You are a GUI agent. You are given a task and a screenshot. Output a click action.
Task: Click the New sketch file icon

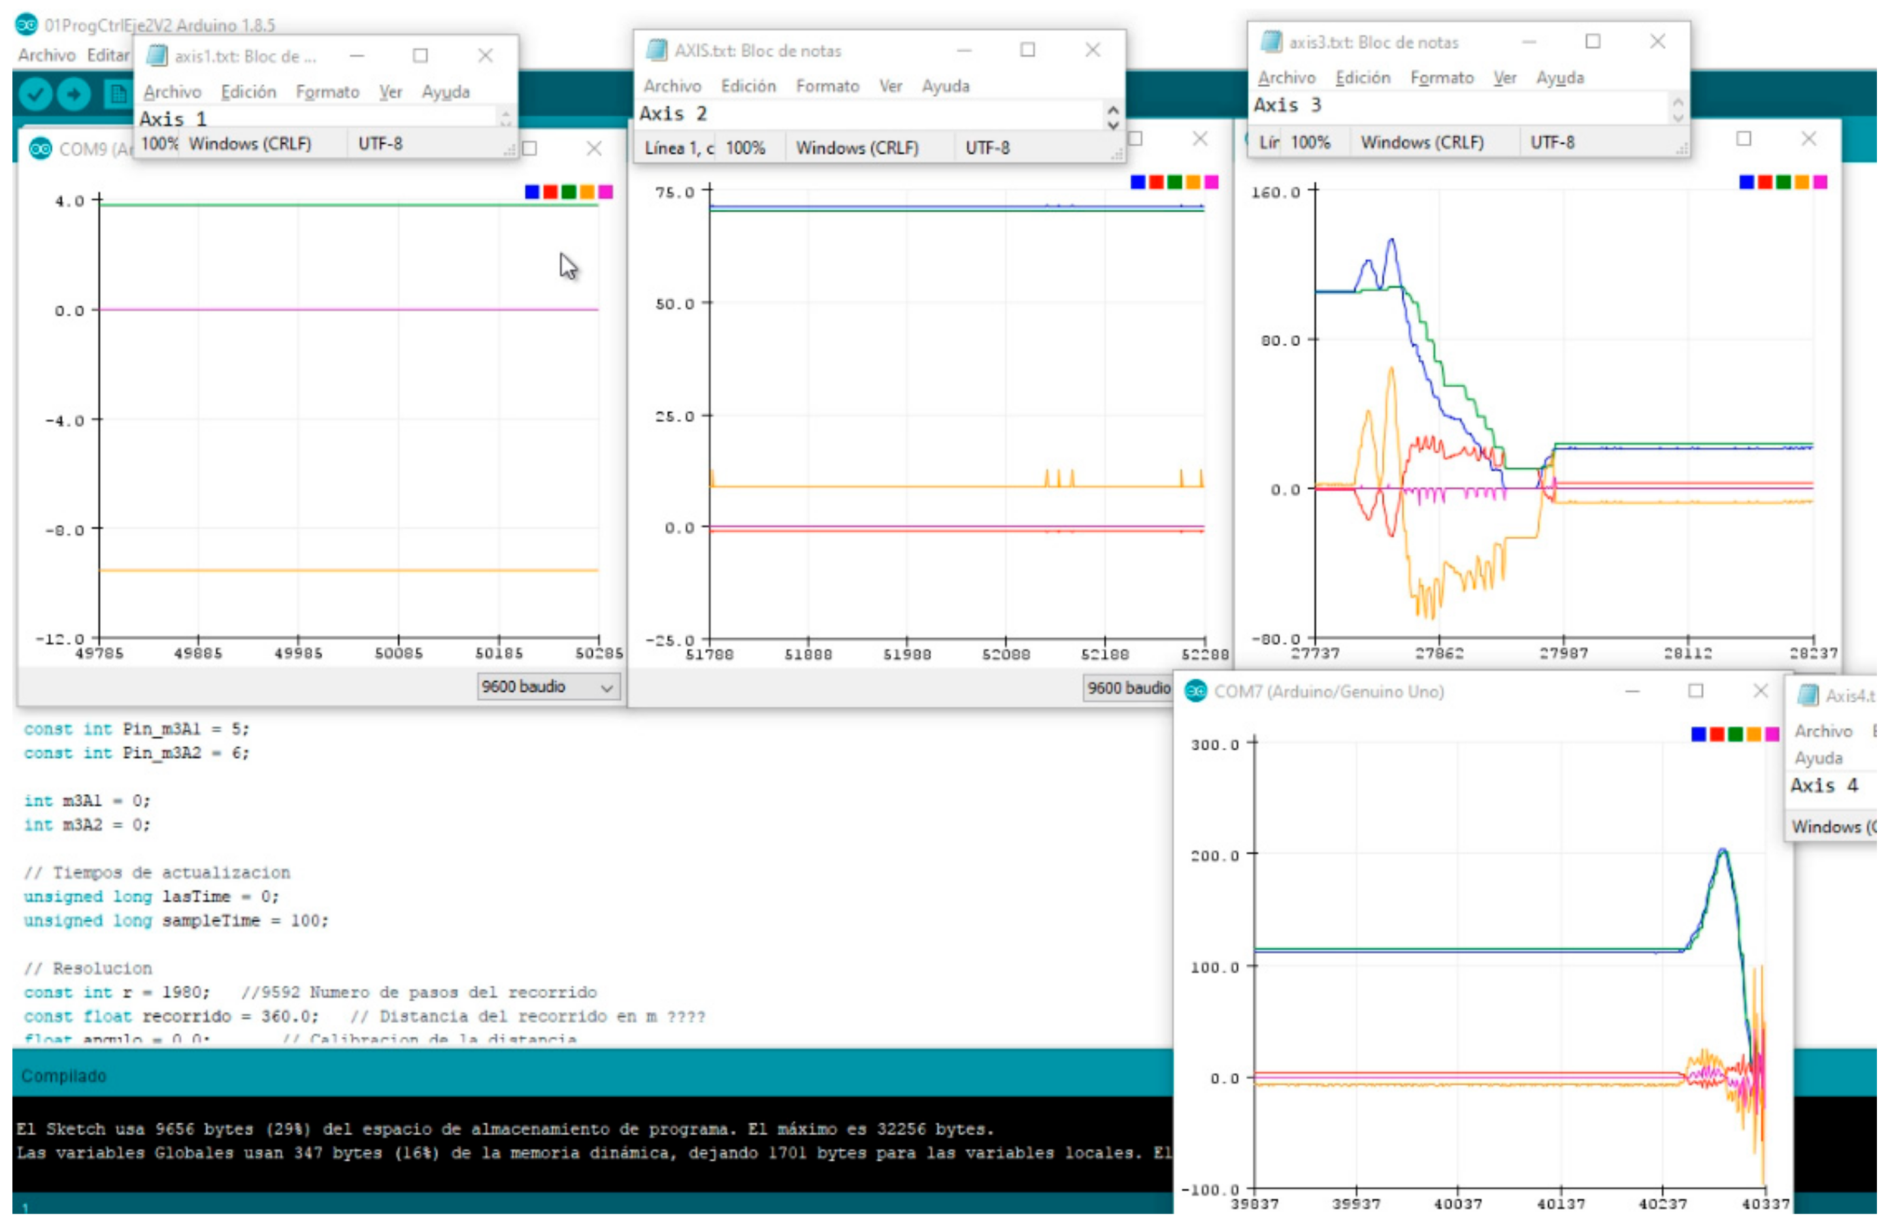(x=118, y=95)
